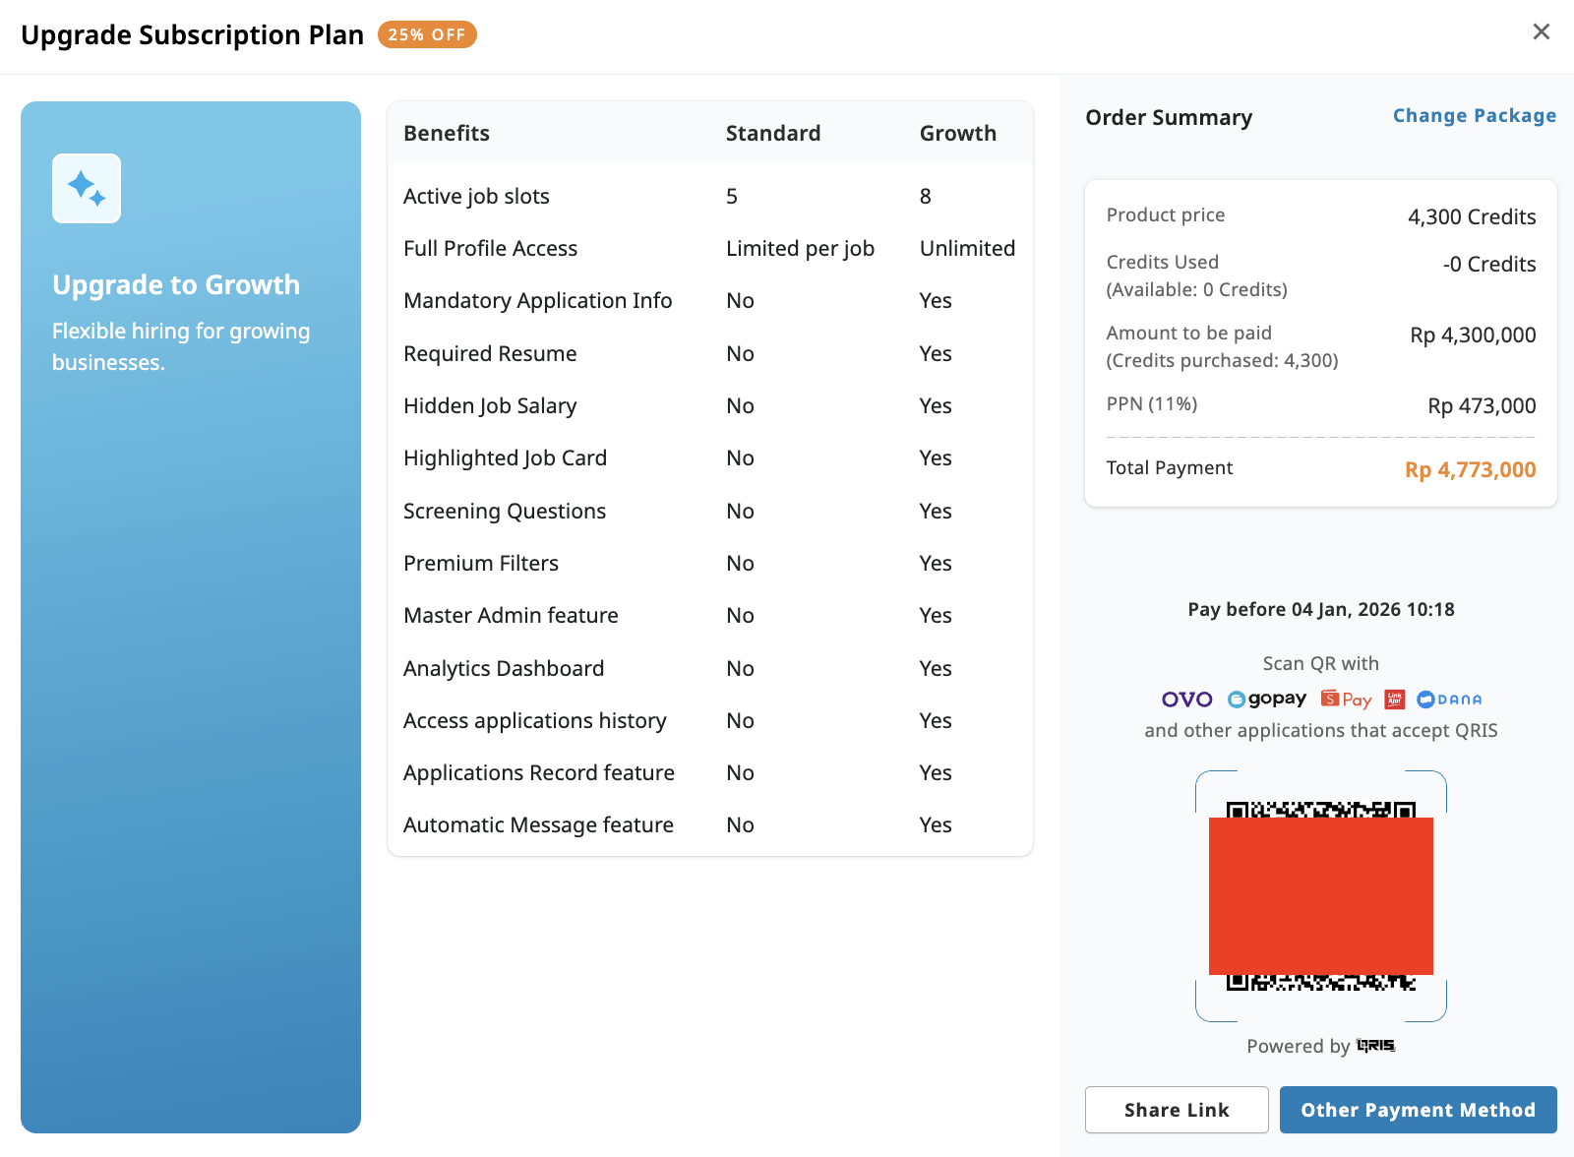Screen dimensions: 1574x1157
Task: Close the Upgrade Subscription Plan dialog
Action: pyautogui.click(x=1541, y=31)
